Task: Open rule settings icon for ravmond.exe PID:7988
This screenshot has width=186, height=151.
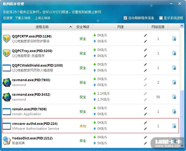Action: coord(174,82)
